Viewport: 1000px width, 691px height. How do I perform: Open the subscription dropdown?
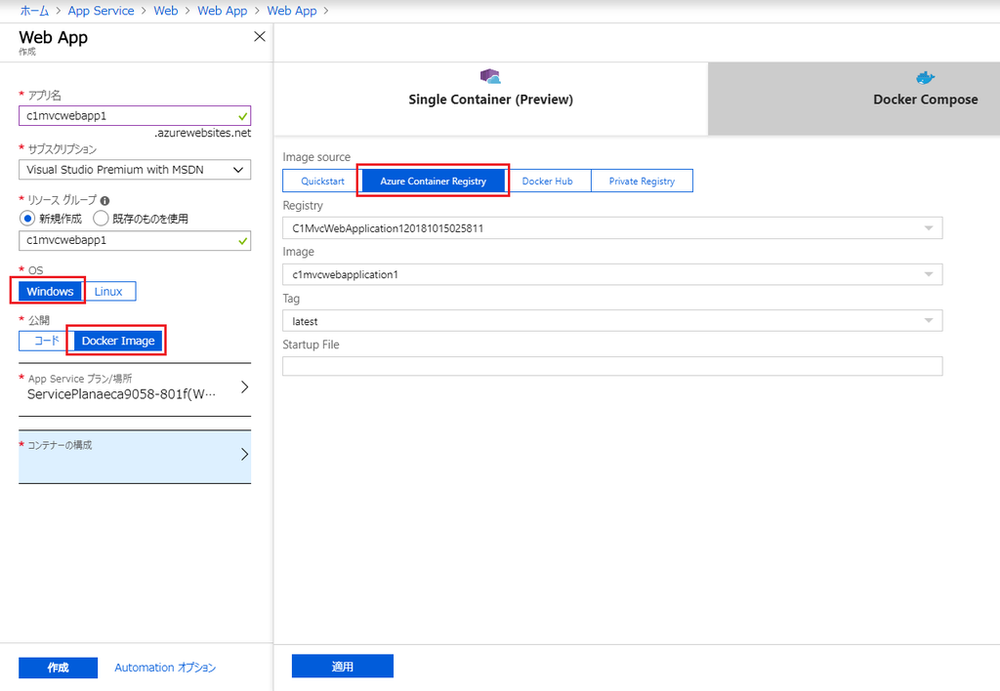pyautogui.click(x=135, y=170)
